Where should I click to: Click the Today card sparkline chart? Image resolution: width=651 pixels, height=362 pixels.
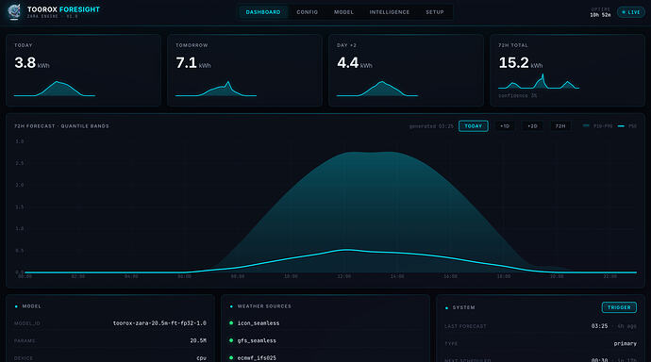(x=55, y=89)
